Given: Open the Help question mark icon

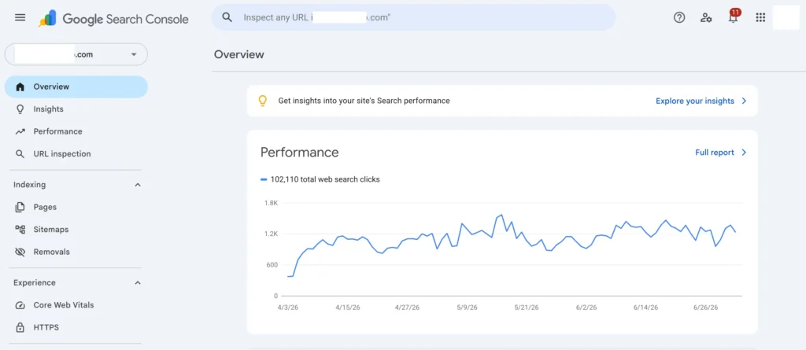Looking at the screenshot, I should [x=679, y=17].
